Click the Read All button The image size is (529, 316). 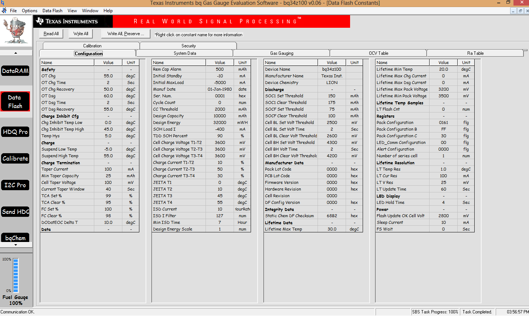click(51, 34)
